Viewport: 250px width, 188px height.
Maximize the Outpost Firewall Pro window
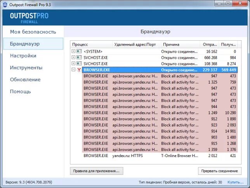(228, 3)
